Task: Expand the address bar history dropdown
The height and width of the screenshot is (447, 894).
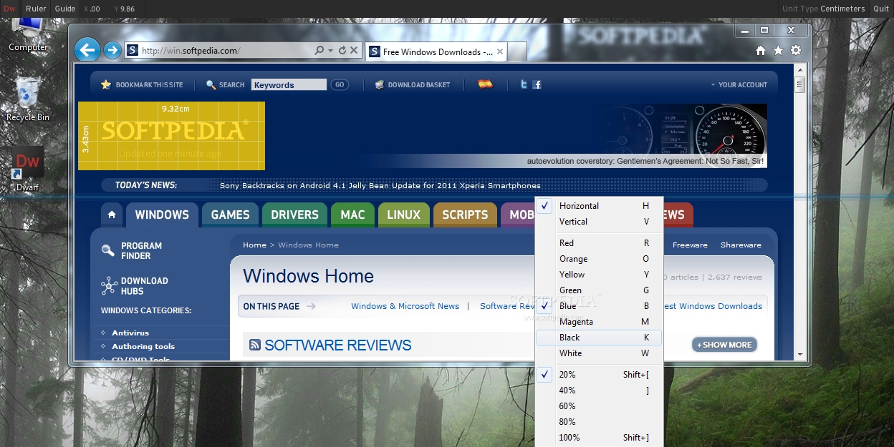Action: tap(330, 51)
